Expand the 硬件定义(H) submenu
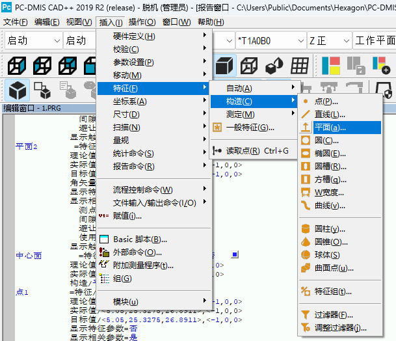This screenshot has width=396, height=341. 154,36
